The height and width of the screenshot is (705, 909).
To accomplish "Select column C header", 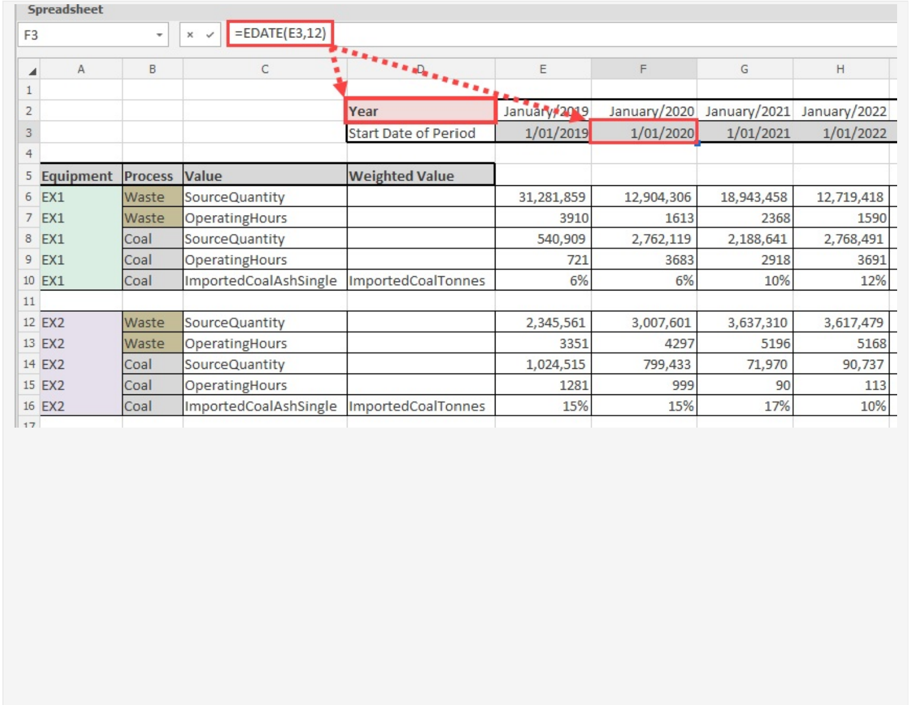I will [x=264, y=69].
